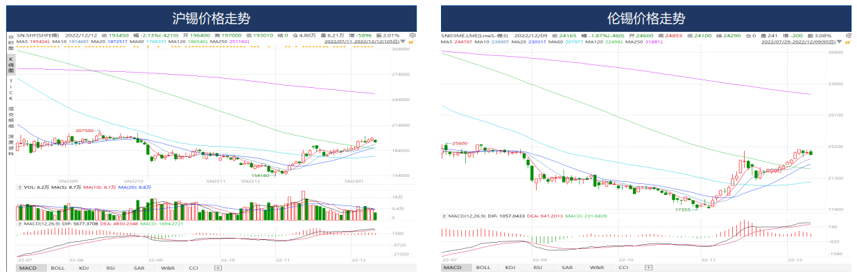Screen dimensions: 857x278
Task: Open chart settings gear in LME tin chart
Action: (848, 35)
